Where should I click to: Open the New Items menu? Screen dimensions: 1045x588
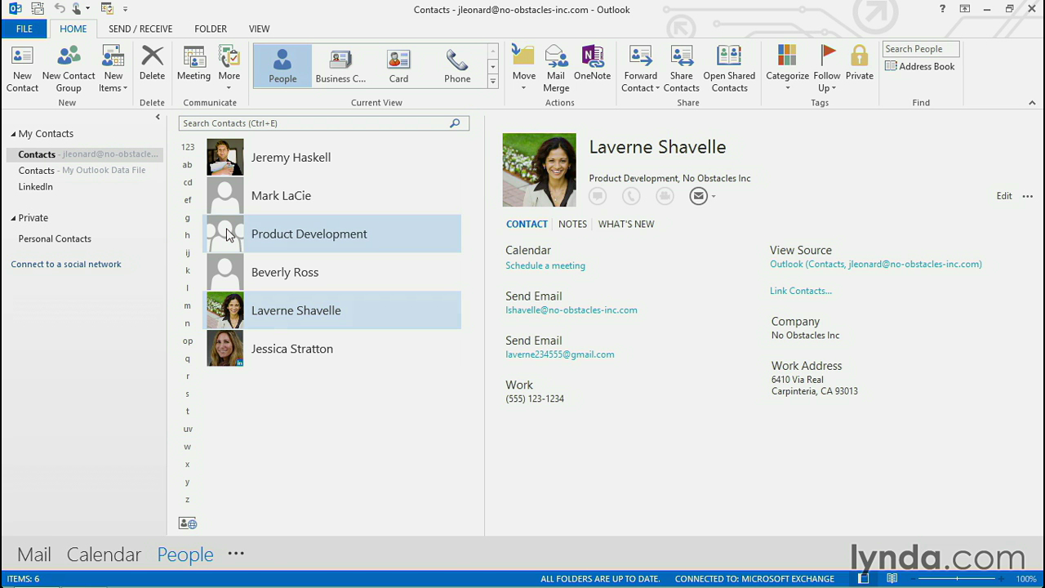click(x=113, y=69)
